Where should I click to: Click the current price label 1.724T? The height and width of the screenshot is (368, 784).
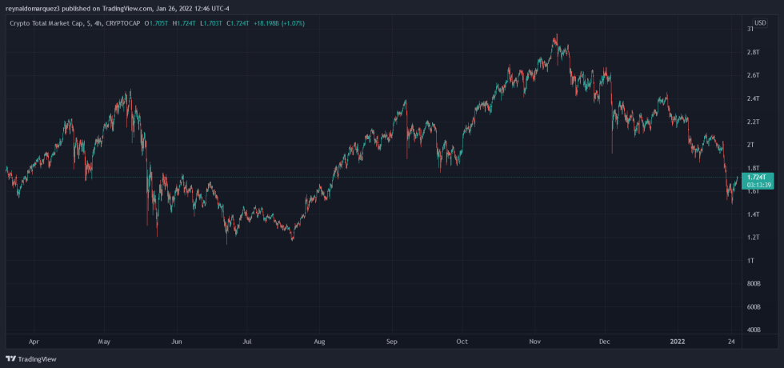pos(755,177)
